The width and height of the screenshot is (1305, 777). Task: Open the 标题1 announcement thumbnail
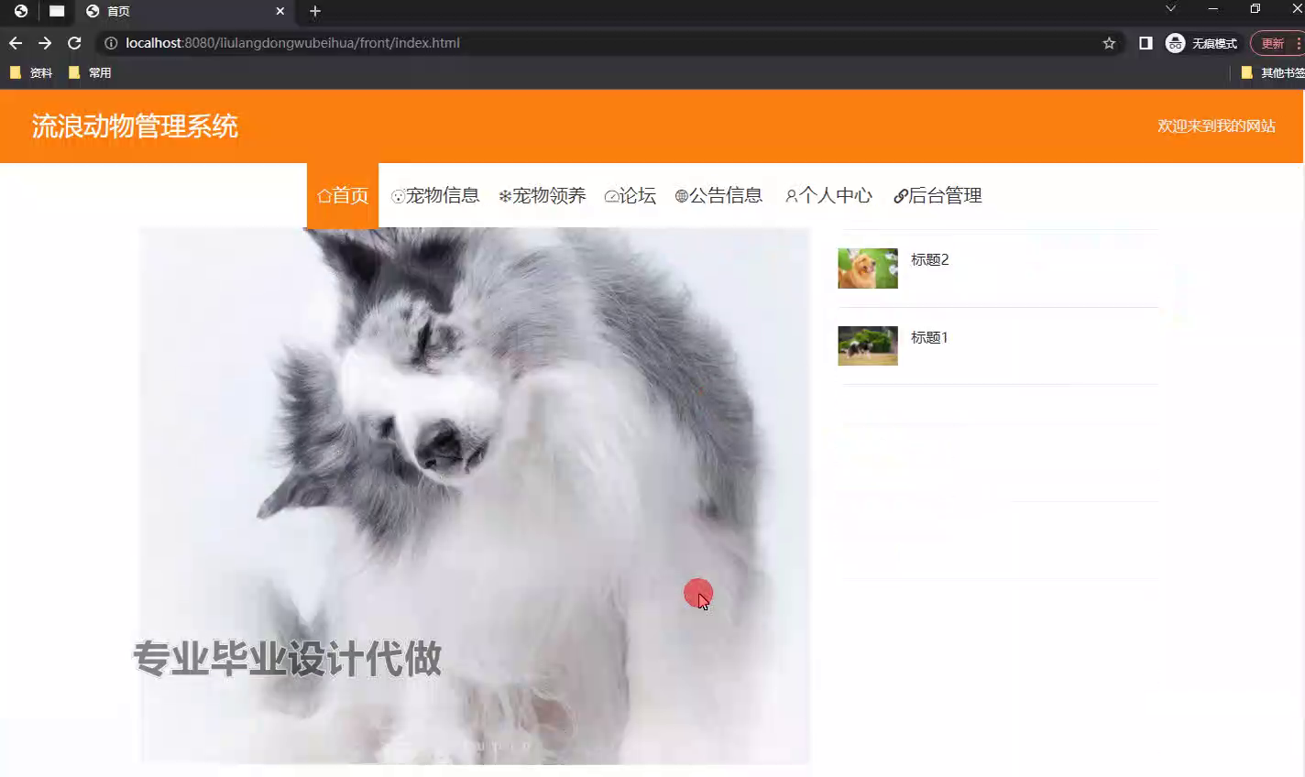pos(868,345)
